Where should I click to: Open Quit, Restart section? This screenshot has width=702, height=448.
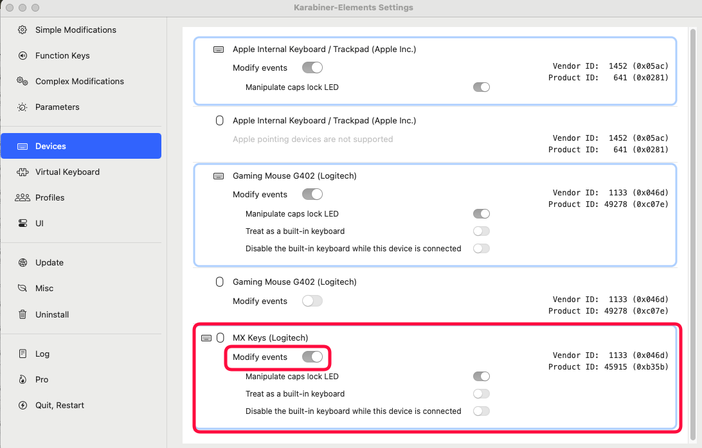coord(81,405)
